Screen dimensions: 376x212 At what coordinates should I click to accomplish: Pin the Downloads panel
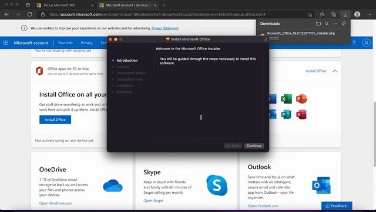pyautogui.click(x=344, y=24)
